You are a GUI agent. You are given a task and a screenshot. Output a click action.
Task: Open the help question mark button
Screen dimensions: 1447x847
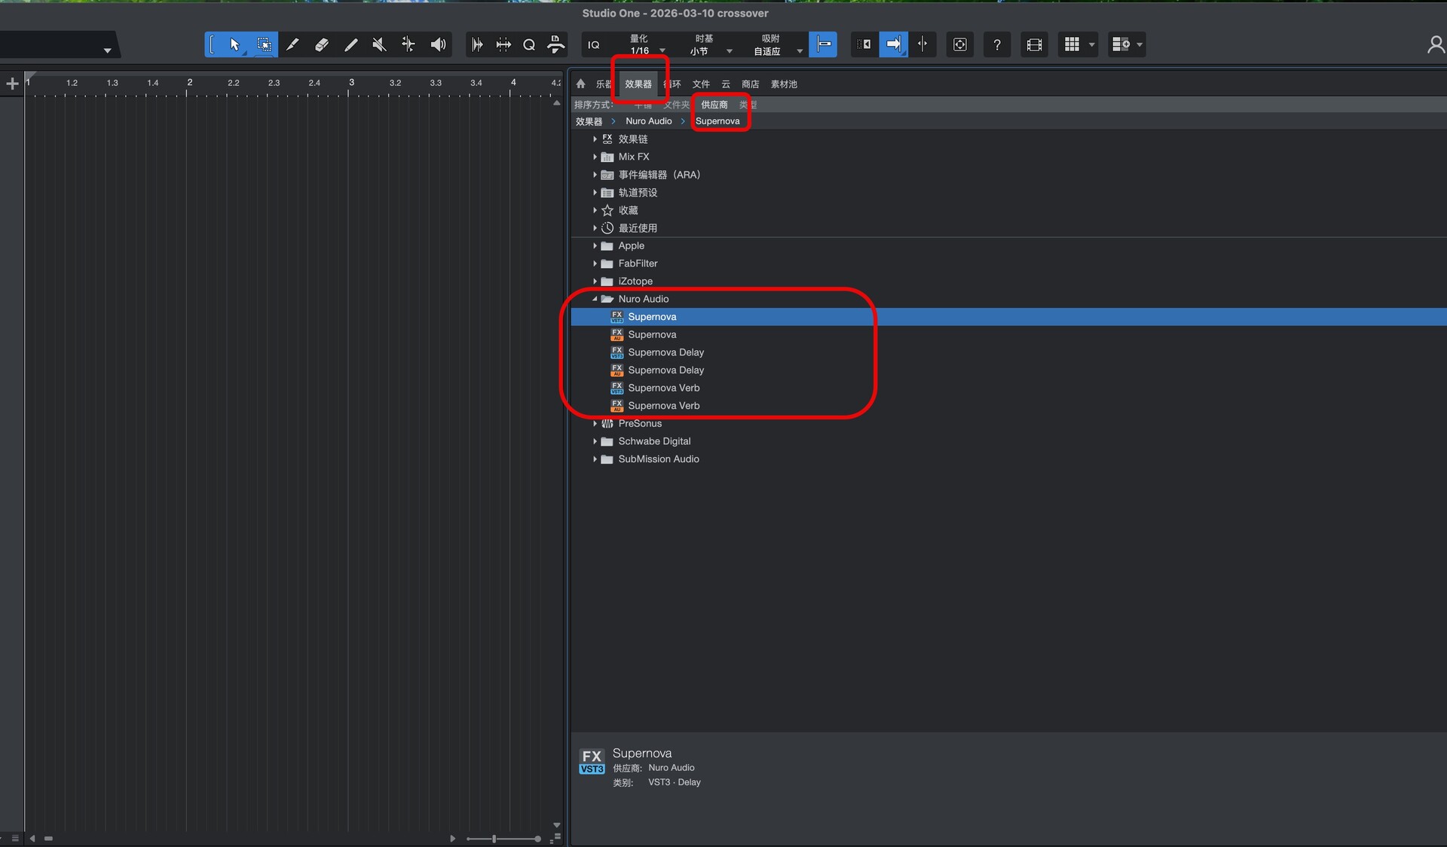coord(996,44)
